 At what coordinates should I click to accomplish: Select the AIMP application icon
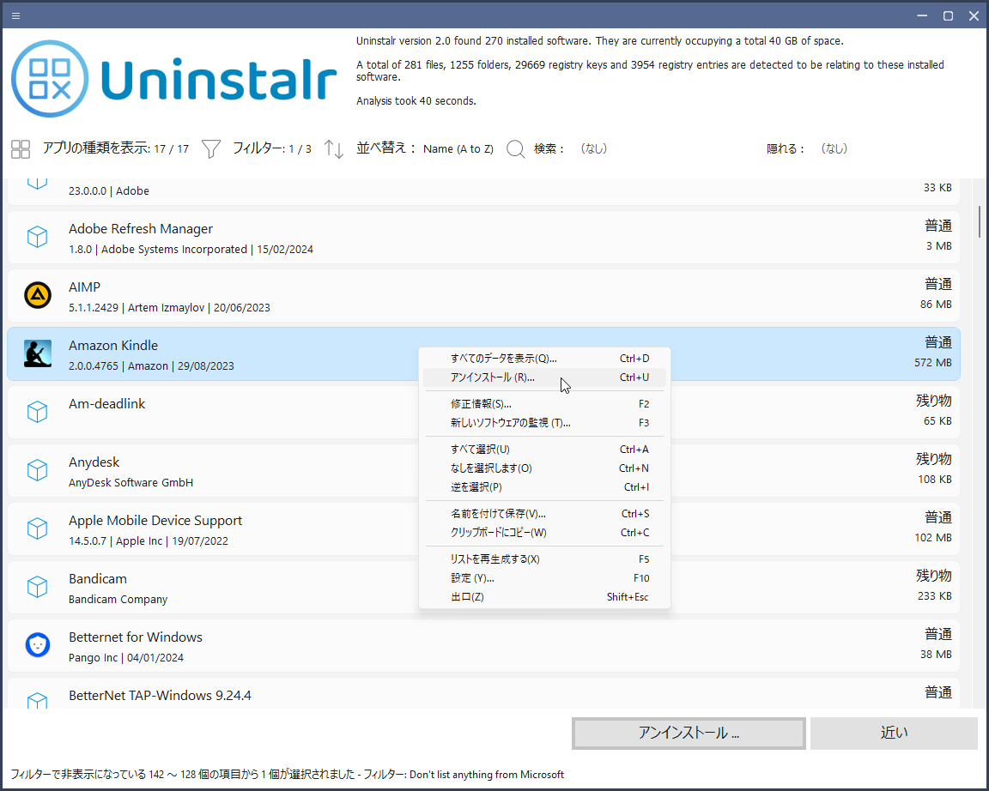pos(37,295)
